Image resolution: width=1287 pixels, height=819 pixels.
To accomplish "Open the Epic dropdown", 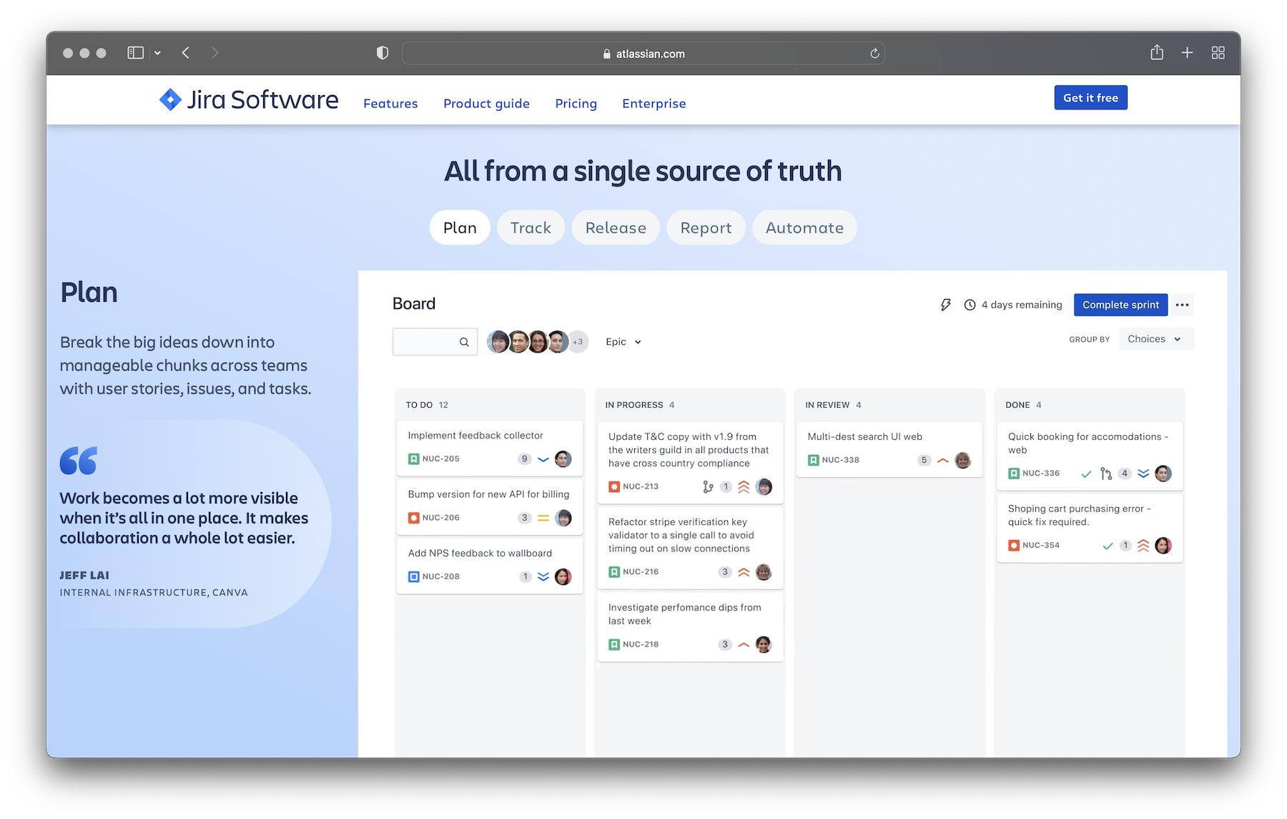I will pos(622,342).
